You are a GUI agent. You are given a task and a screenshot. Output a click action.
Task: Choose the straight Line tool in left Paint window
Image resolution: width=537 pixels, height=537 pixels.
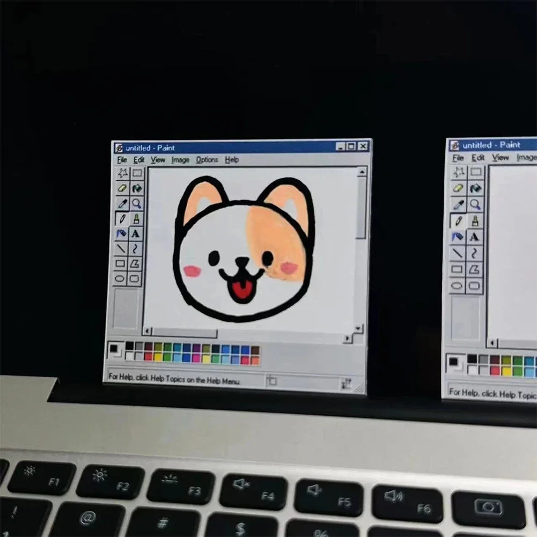click(121, 248)
